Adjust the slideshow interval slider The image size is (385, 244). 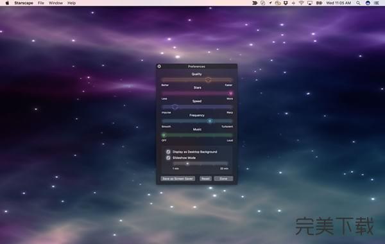click(200, 164)
